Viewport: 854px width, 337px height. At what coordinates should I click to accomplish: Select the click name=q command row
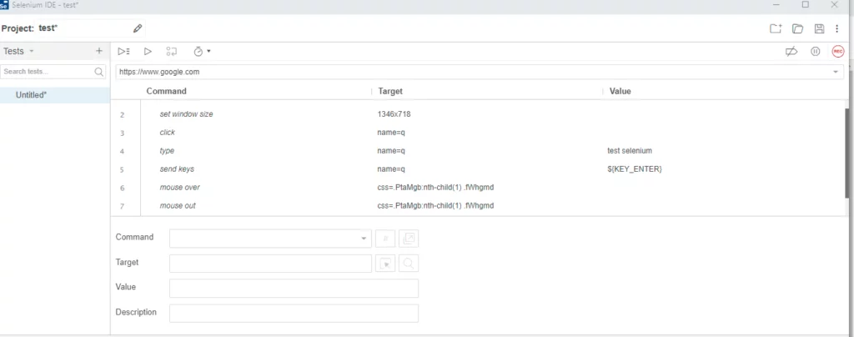click(480, 133)
